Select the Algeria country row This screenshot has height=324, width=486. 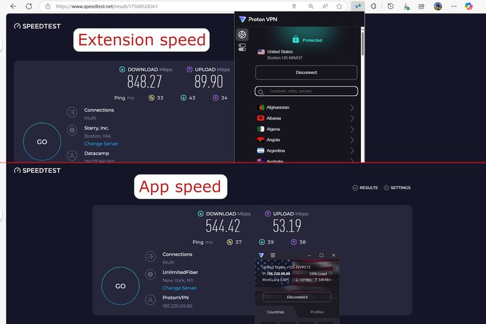pos(306,130)
